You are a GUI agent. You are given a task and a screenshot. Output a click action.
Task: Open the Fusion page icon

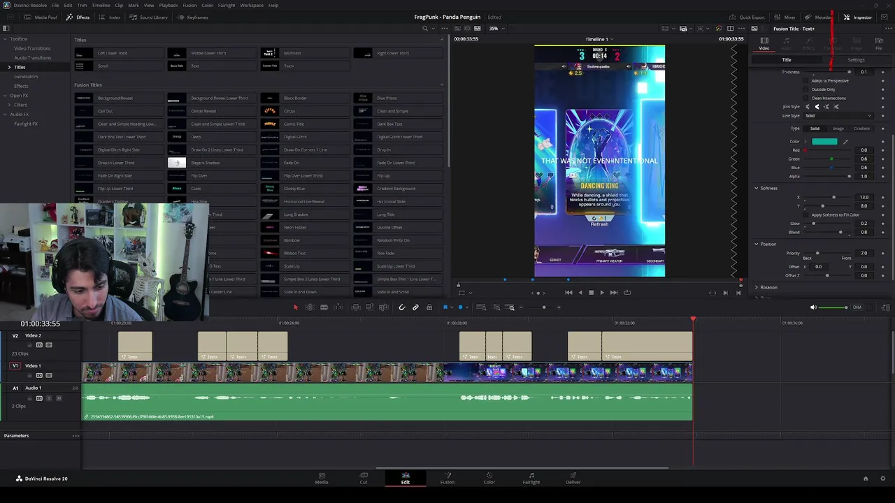click(447, 478)
